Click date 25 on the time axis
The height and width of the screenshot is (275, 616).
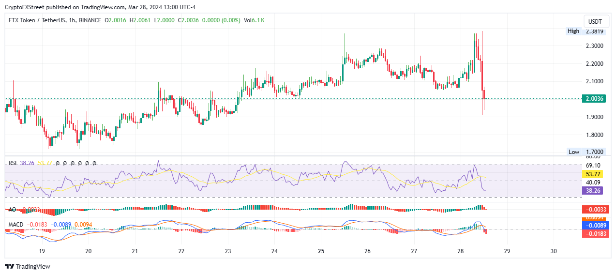(321, 251)
